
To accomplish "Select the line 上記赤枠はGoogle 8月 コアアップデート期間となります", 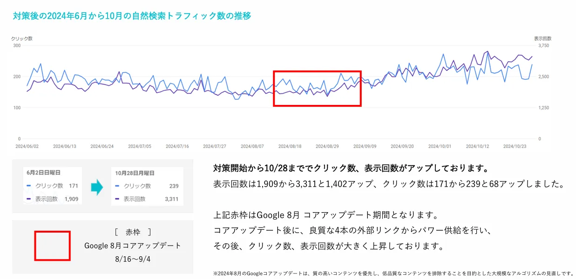I will click(x=325, y=216).
